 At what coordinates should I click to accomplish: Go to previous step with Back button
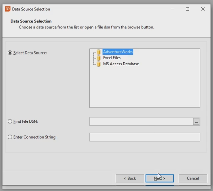pyautogui.click(x=130, y=178)
